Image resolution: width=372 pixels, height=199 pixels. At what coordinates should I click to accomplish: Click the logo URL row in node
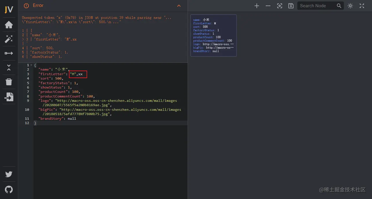coord(213,44)
